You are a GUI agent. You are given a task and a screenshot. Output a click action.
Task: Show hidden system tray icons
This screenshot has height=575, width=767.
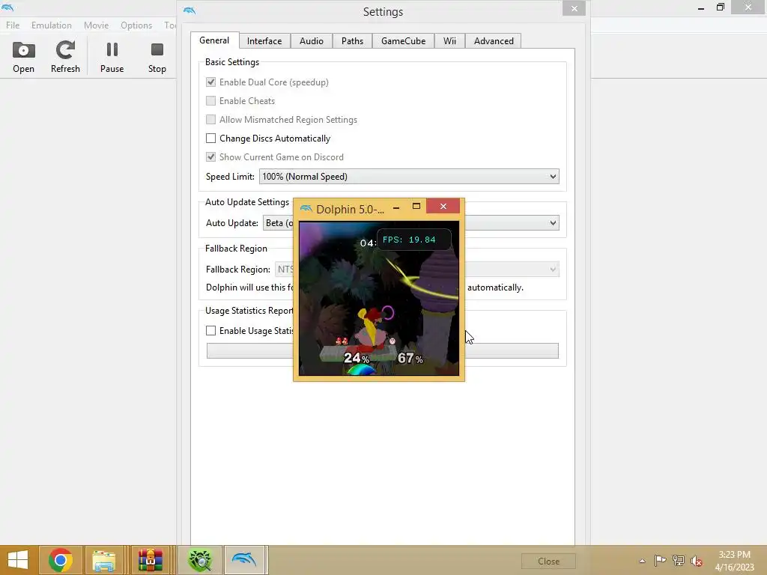coord(642,561)
